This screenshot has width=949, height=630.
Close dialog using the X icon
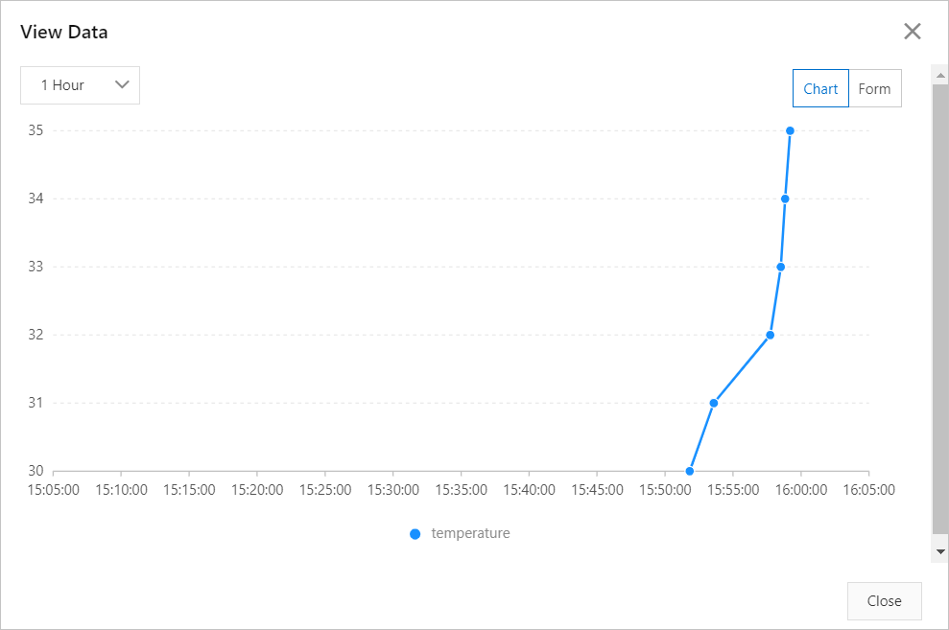click(x=913, y=32)
